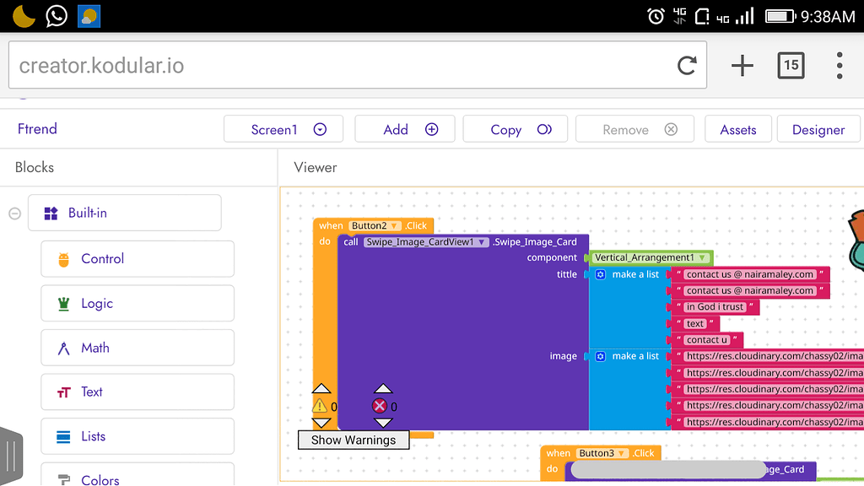
Task: Click the browser address bar showing creator.kodular.io
Action: (x=337, y=65)
